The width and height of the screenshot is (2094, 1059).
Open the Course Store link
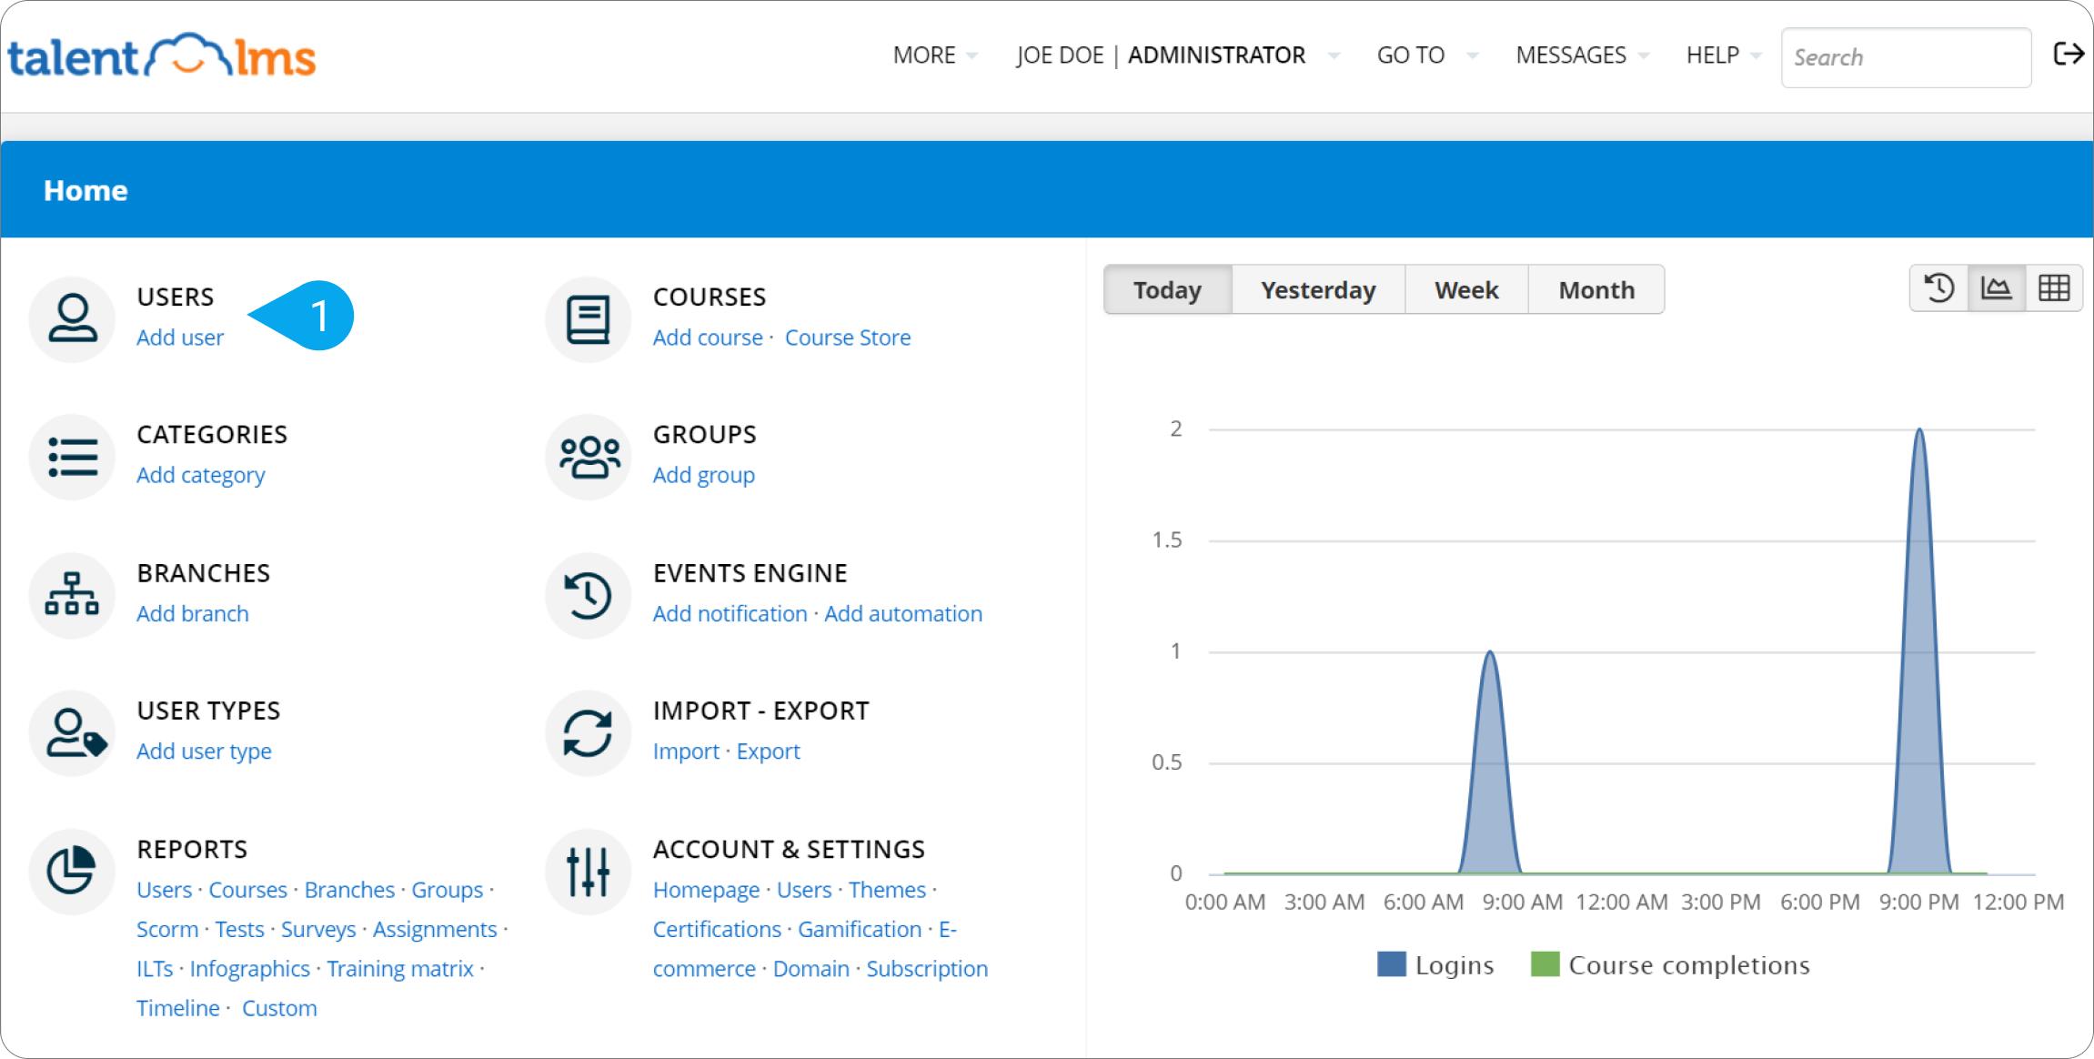[x=848, y=338]
